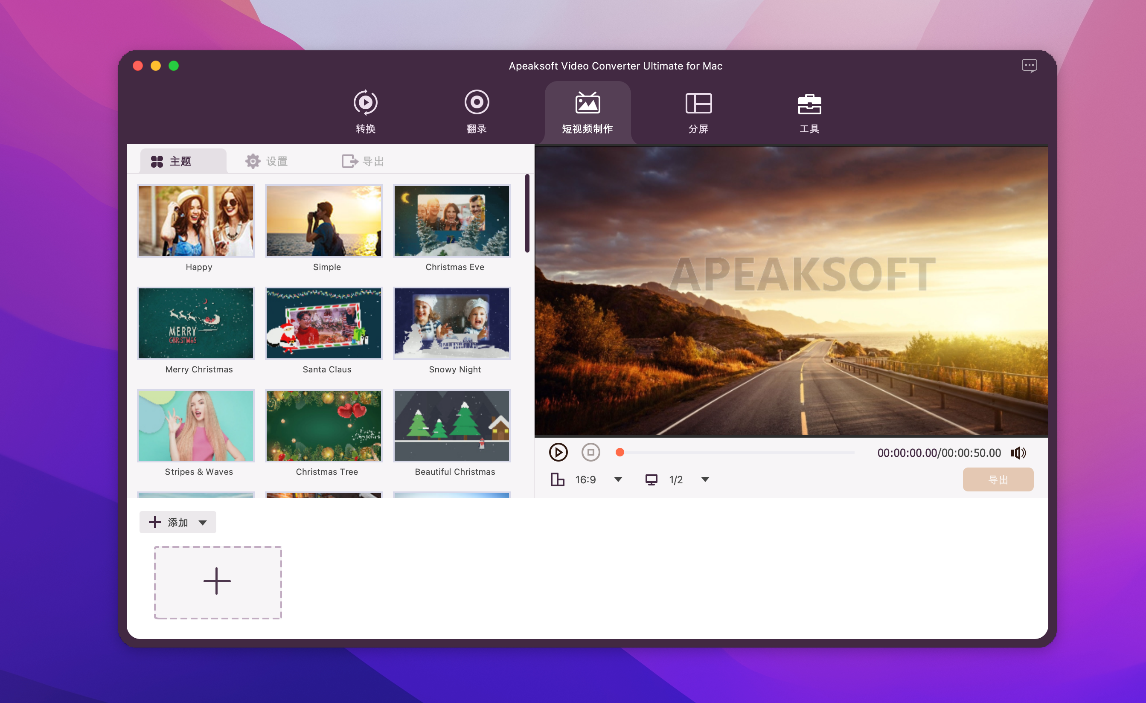
Task: Click the 导出 export button
Action: click(x=998, y=479)
